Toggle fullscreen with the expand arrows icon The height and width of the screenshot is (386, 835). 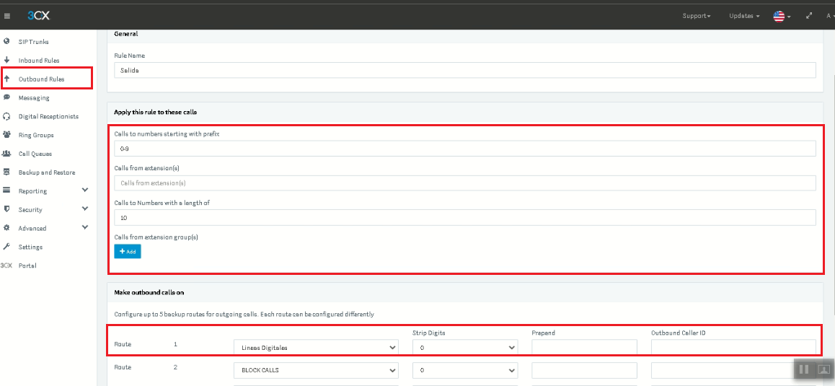tap(809, 16)
